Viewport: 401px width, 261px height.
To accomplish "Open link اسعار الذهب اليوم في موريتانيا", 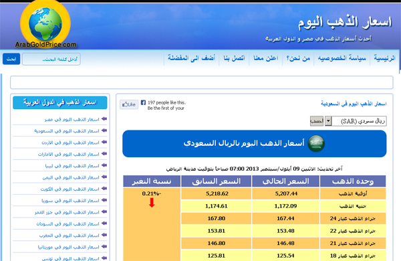I will point(69,247).
